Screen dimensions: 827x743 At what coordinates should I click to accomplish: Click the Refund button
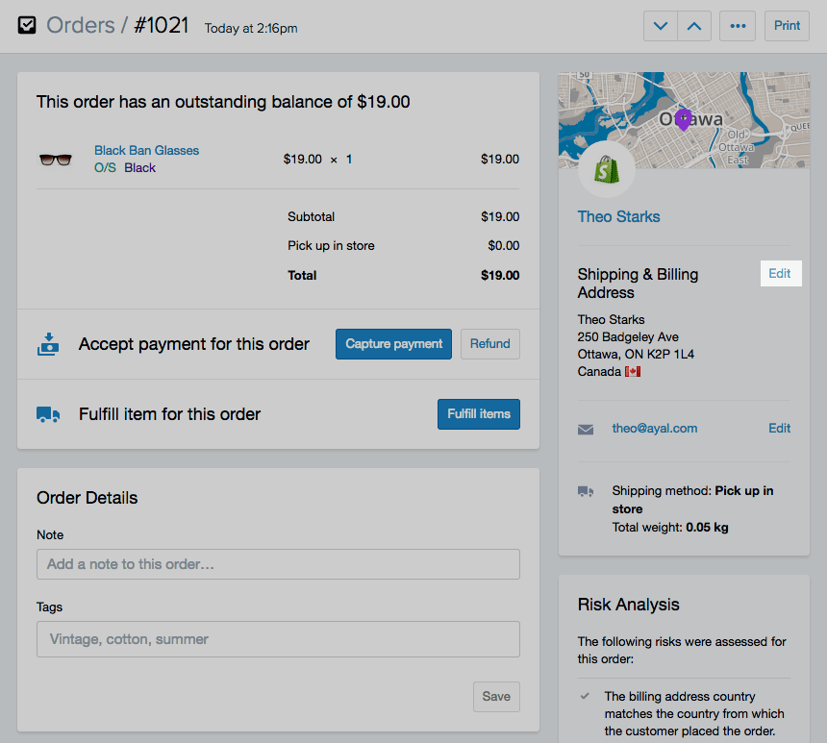tap(489, 344)
